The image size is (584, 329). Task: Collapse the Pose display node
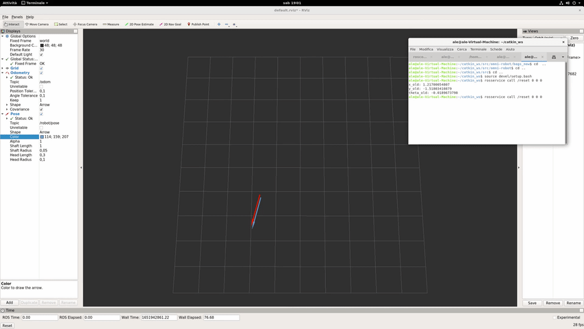[3, 114]
